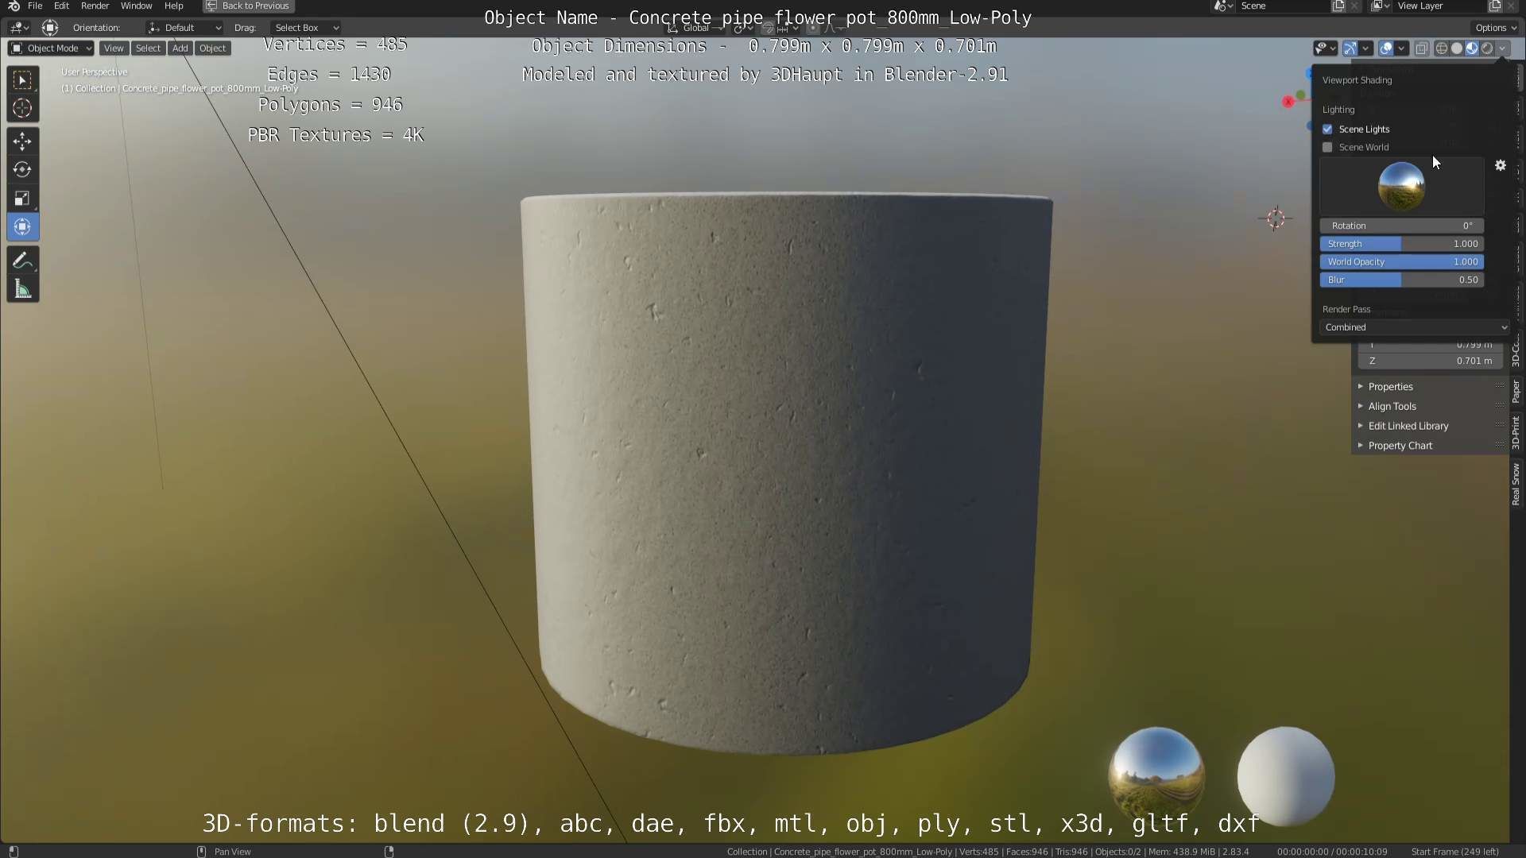Click the Rotation value field
This screenshot has width=1526, height=858.
1402,226
